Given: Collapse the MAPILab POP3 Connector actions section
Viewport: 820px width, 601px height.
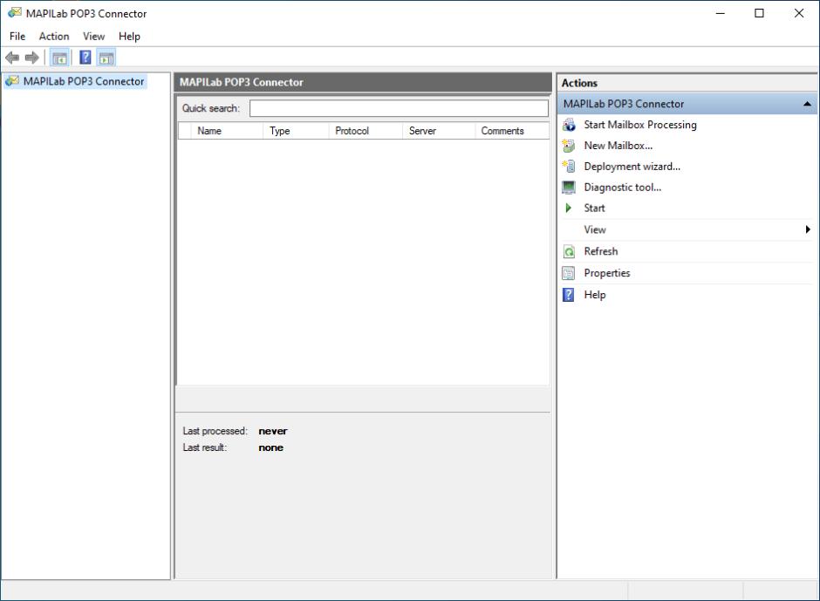Looking at the screenshot, I should (x=807, y=104).
